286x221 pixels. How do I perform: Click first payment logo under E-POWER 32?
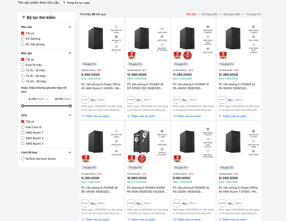pos(222,100)
